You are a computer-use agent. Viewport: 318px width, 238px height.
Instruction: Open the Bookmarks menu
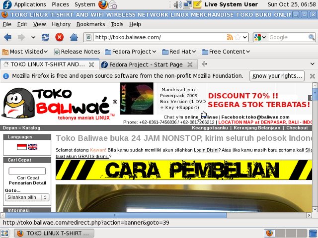point(90,24)
